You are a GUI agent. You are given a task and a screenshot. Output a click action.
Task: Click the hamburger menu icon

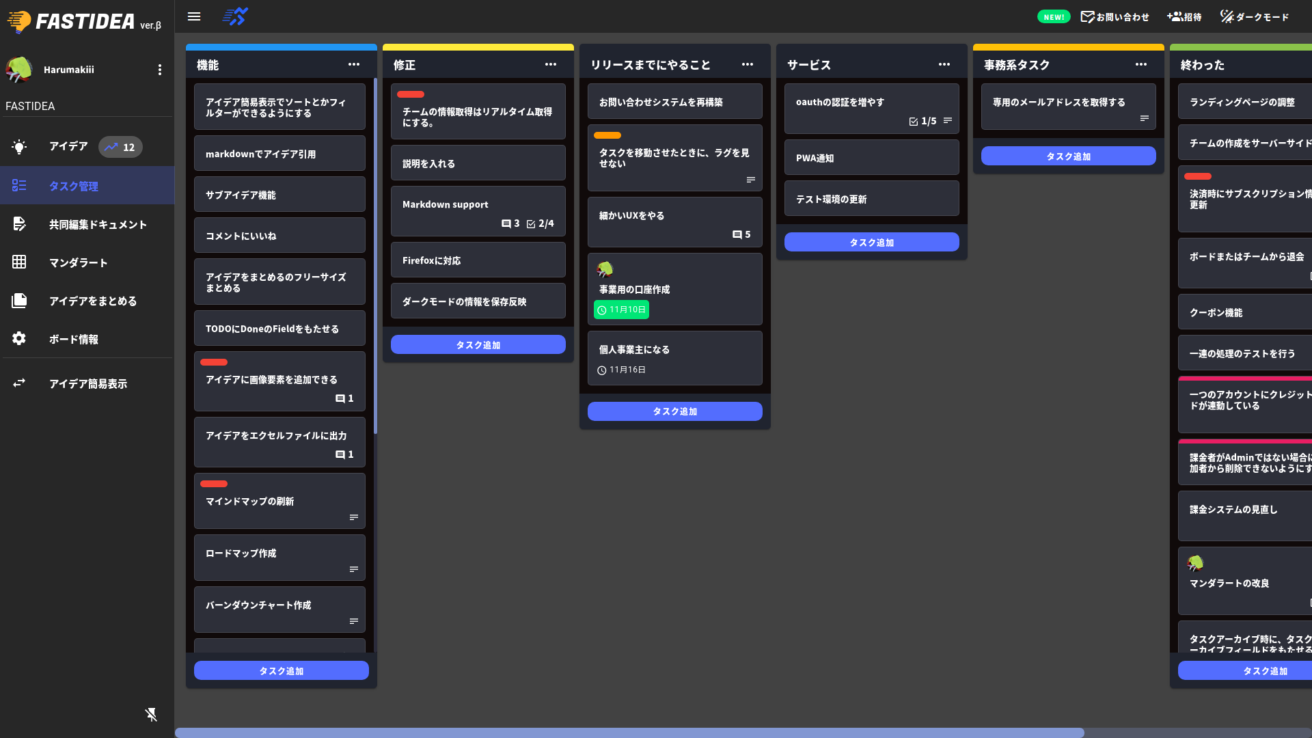point(194,16)
